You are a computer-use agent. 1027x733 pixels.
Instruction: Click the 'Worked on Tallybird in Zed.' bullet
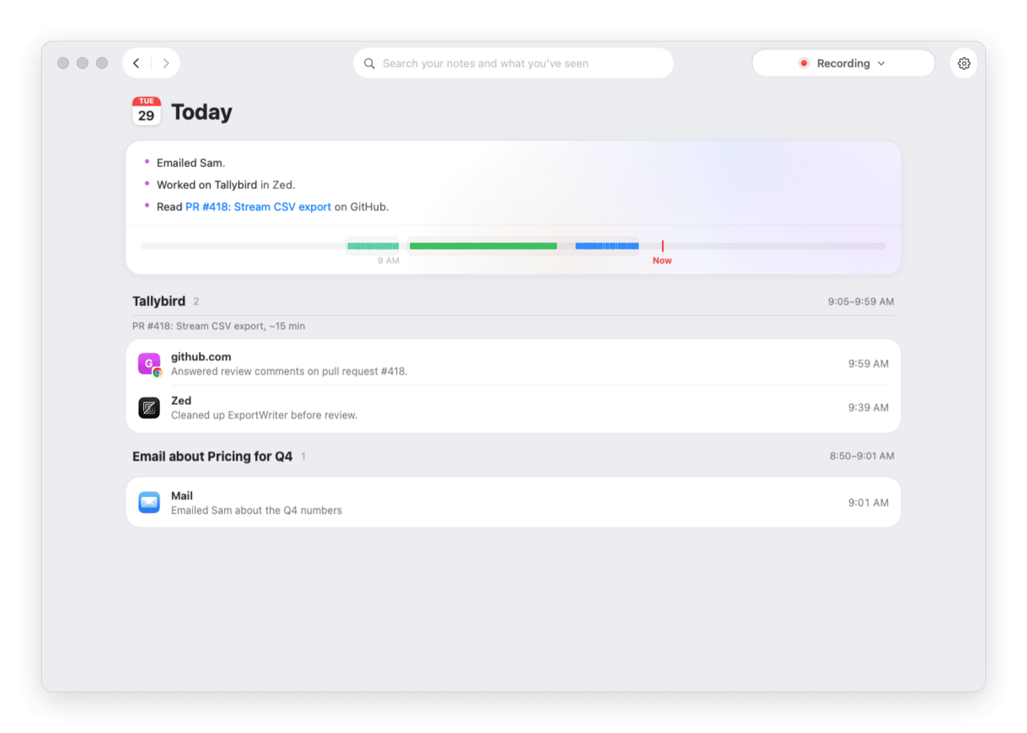click(225, 185)
